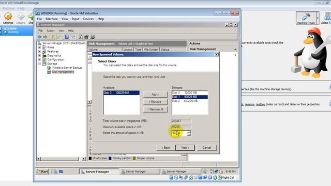
Task: Open the File menu of WIN2008 VirtualBox window
Action: pos(39,19)
